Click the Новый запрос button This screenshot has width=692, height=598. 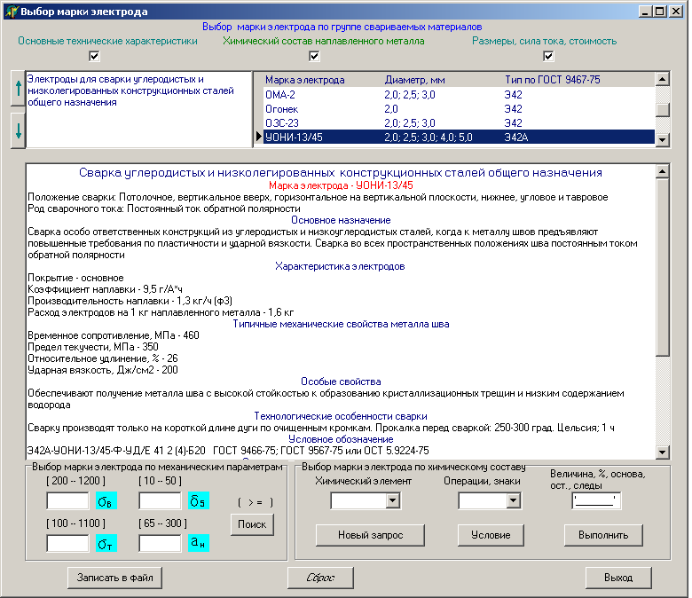point(370,535)
